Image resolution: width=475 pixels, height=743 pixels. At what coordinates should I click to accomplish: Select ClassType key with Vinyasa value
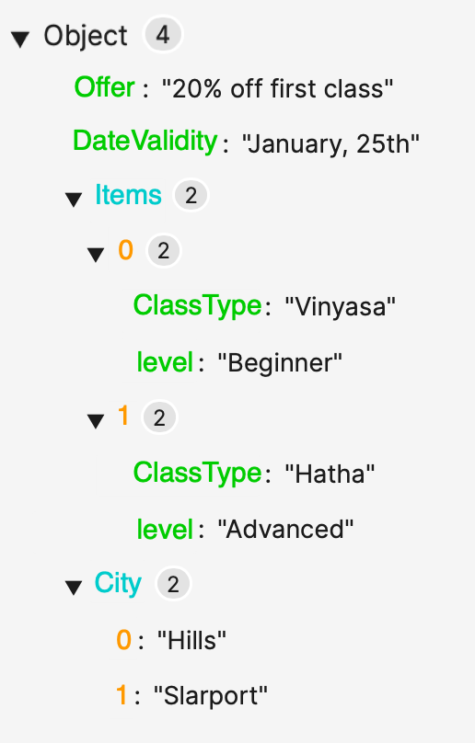click(x=197, y=304)
